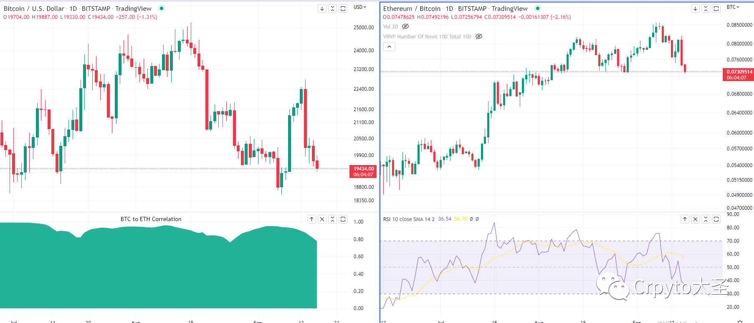The image size is (754, 323).
Task: Move BTC to ETH Correlation pane up
Action: click(311, 219)
